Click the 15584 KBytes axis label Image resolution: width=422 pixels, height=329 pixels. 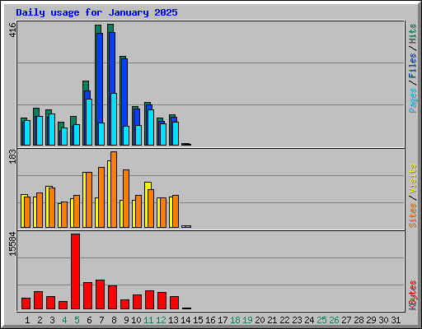pos(12,244)
